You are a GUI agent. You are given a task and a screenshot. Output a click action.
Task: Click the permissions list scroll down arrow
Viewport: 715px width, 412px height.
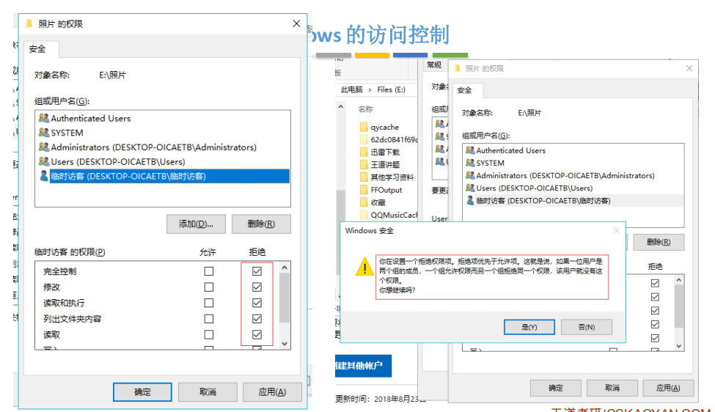(x=285, y=344)
